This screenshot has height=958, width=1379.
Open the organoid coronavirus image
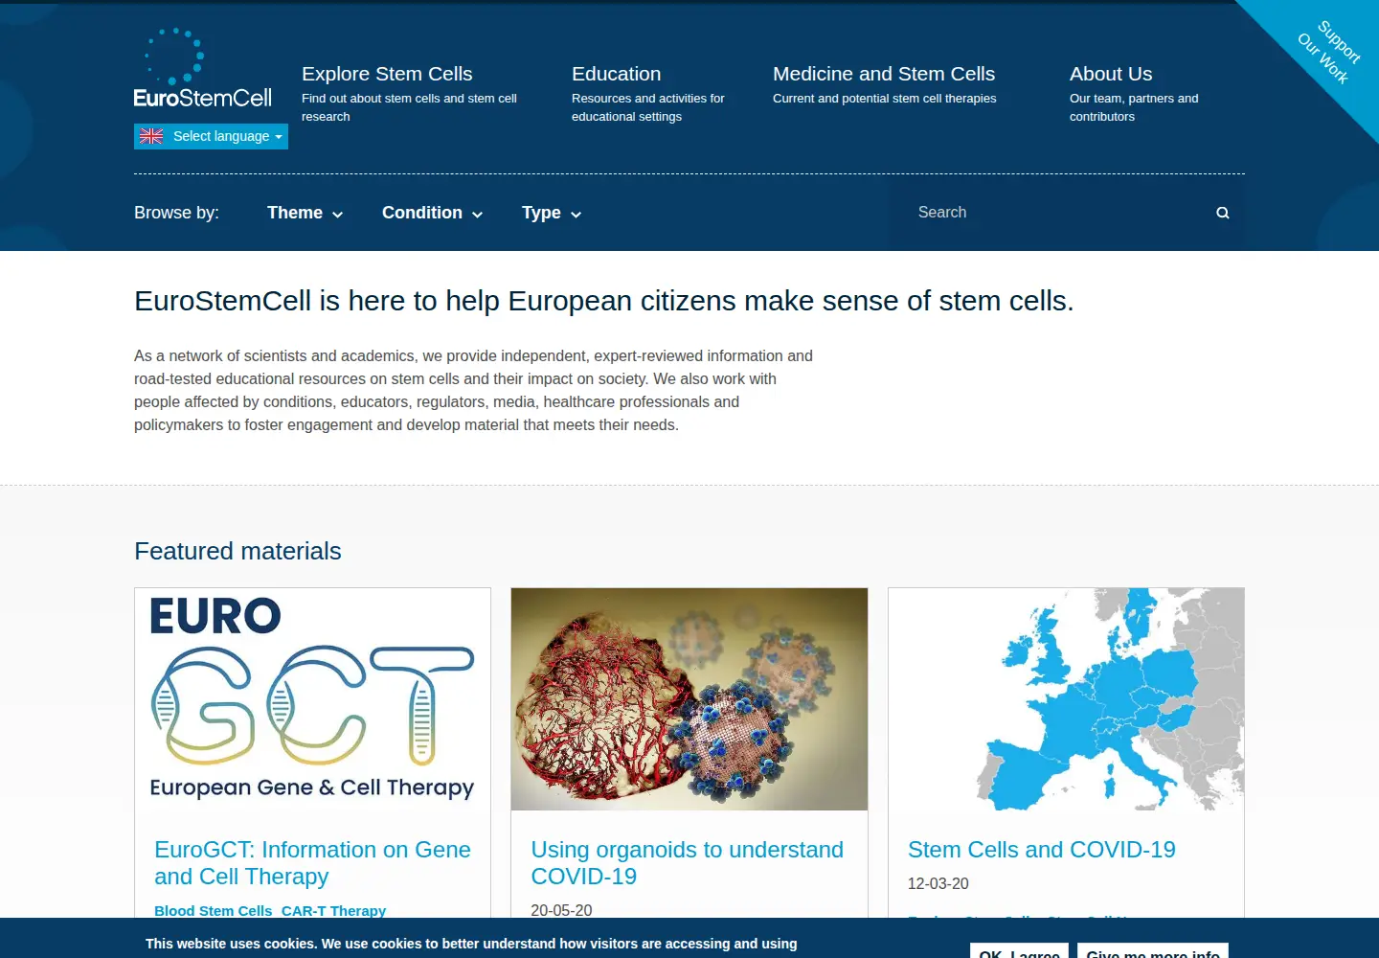click(x=689, y=699)
